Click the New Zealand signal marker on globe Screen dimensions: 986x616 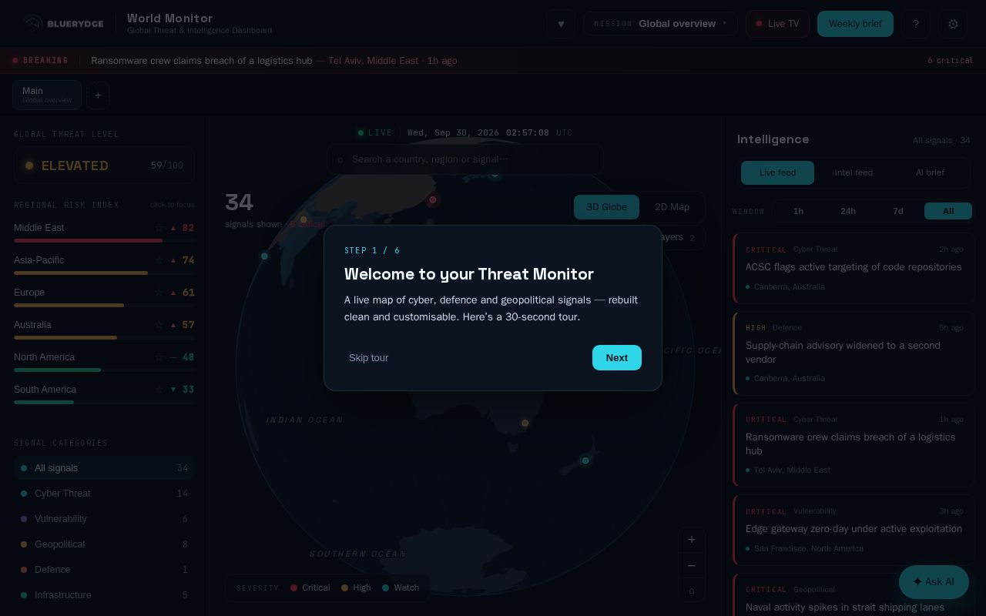tap(585, 460)
